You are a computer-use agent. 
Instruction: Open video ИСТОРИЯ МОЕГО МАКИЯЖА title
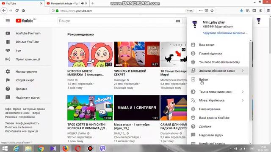coord(86,73)
